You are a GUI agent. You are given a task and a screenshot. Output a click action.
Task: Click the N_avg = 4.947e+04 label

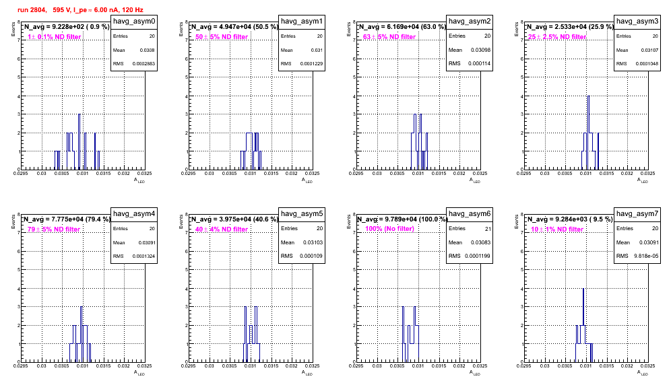[x=234, y=27]
